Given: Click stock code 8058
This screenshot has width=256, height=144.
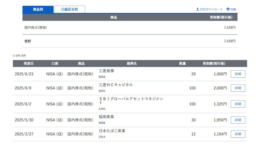Looking at the screenshot, I should [x=102, y=77].
